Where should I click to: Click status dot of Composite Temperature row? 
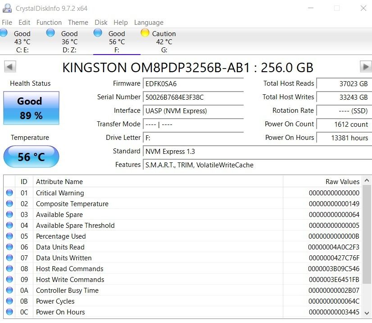[9, 204]
